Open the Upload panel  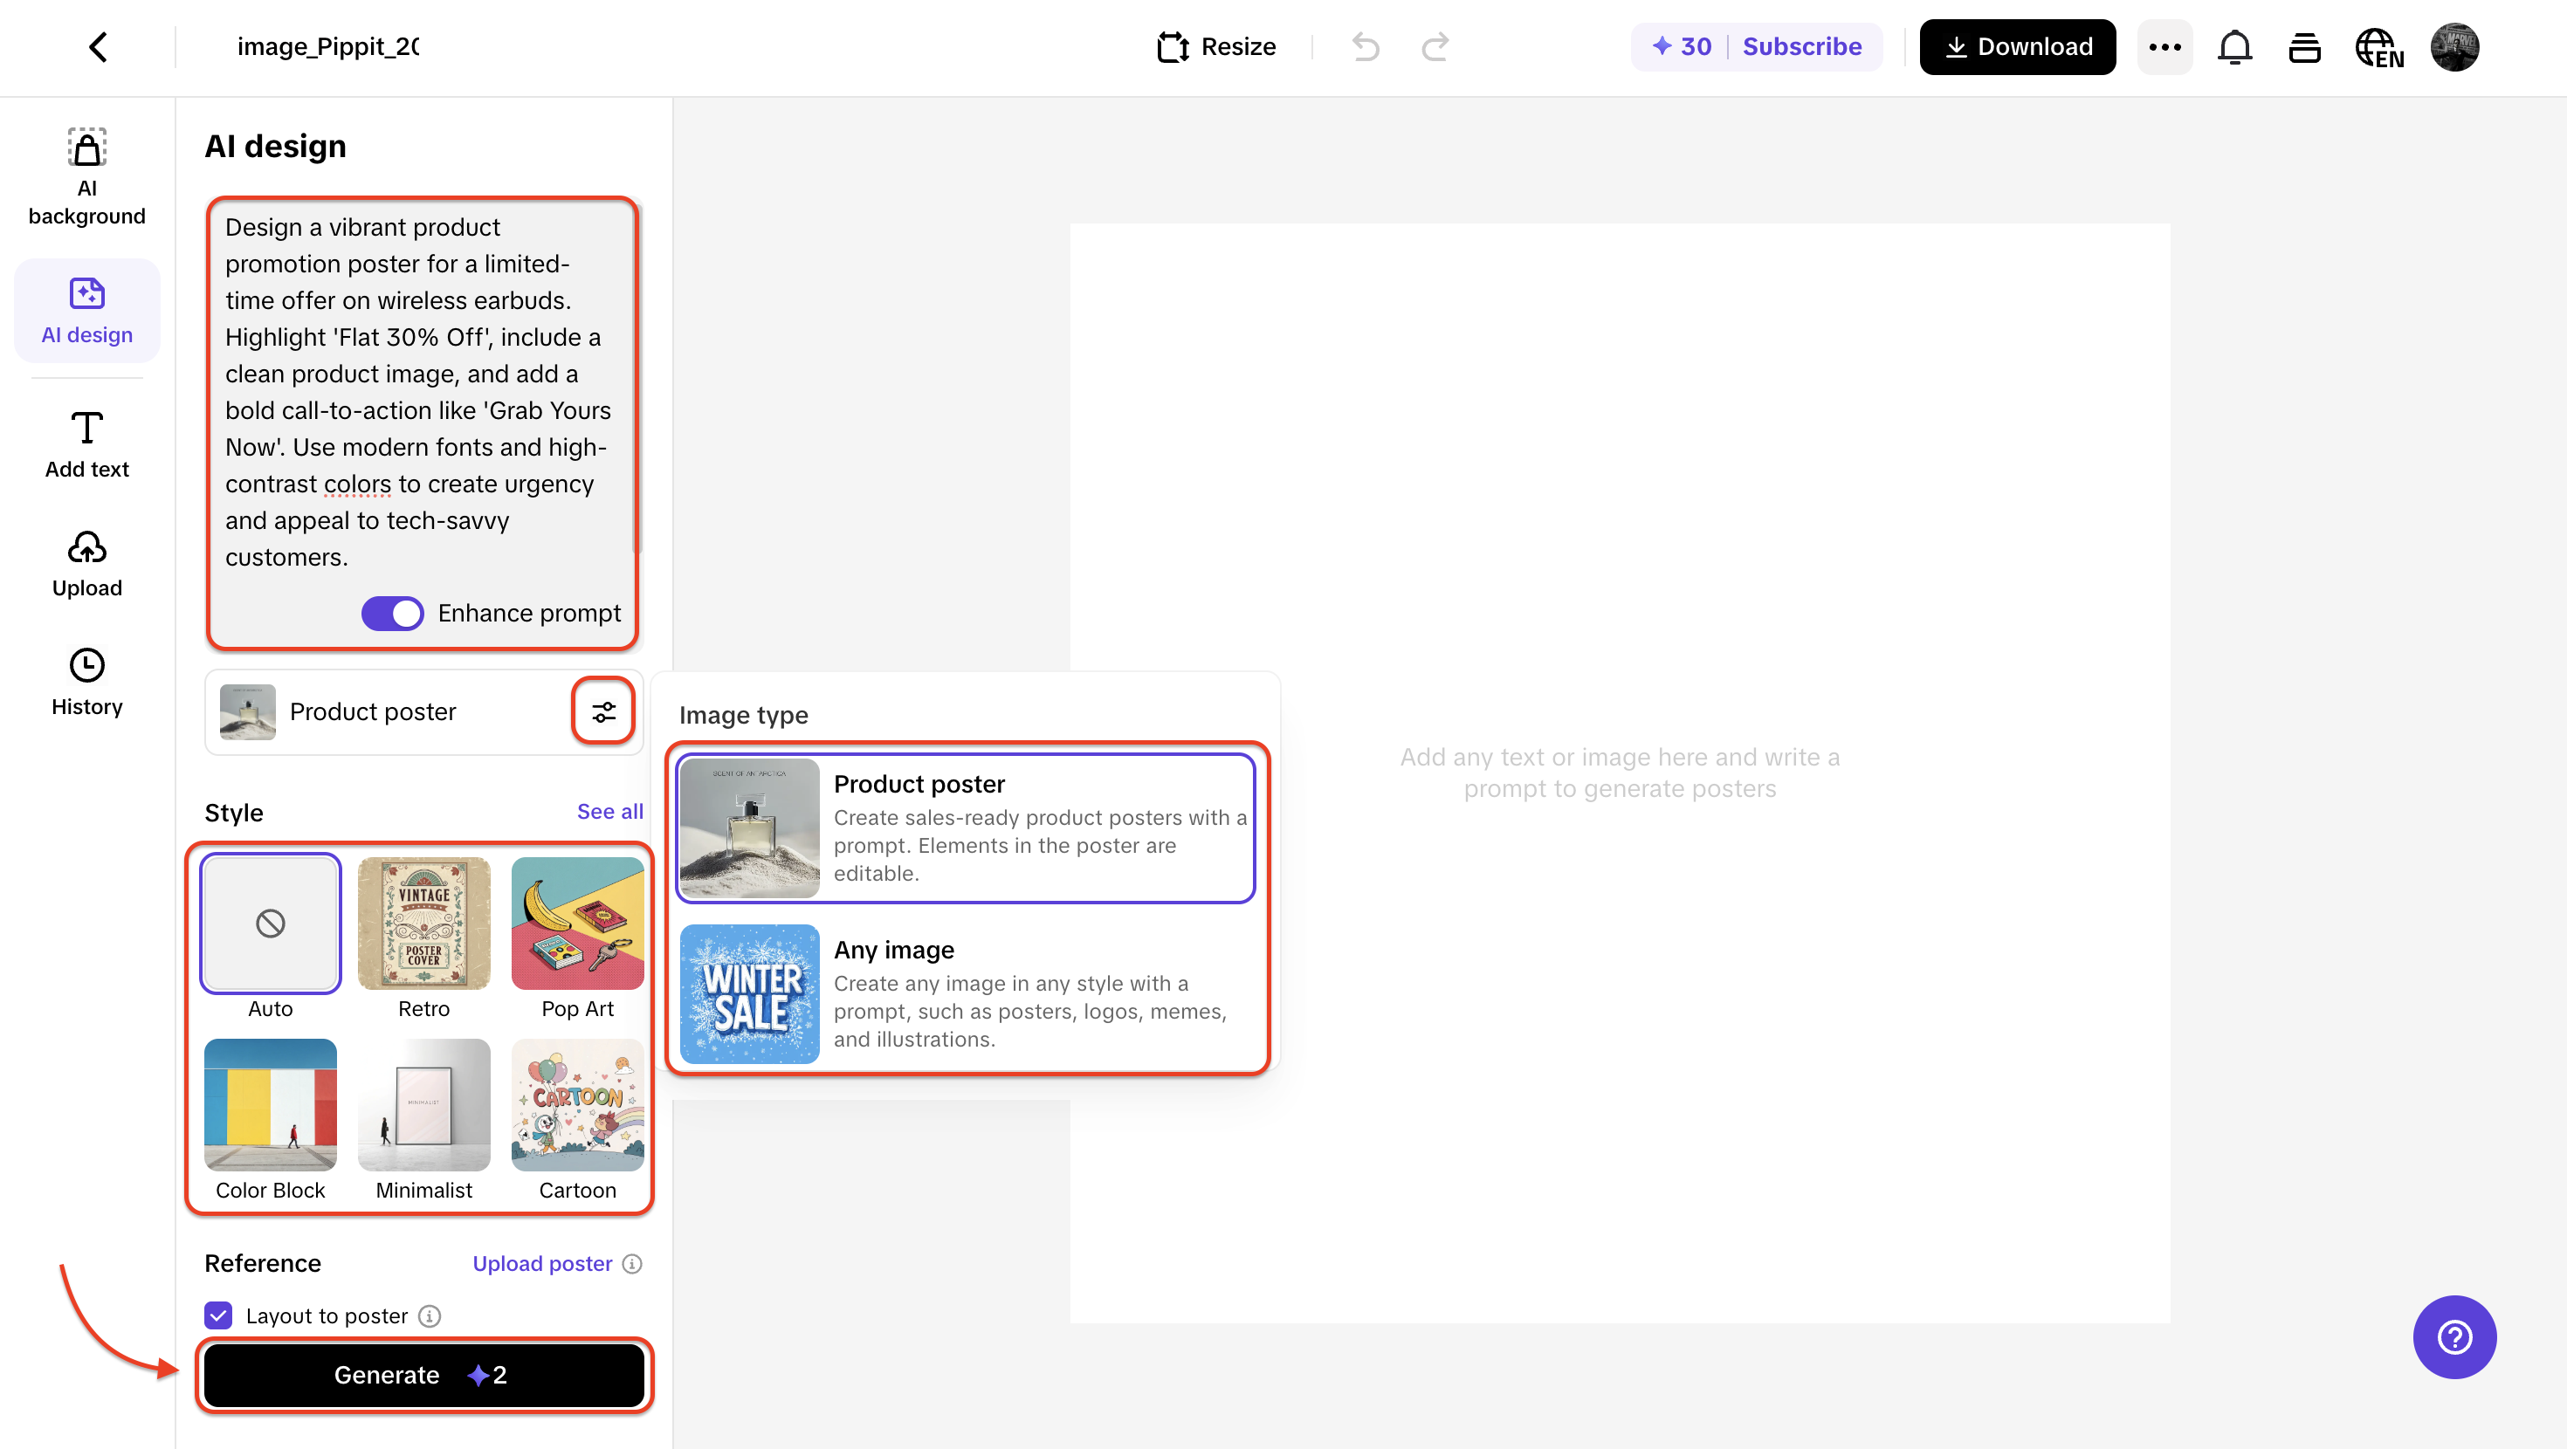pyautogui.click(x=86, y=563)
